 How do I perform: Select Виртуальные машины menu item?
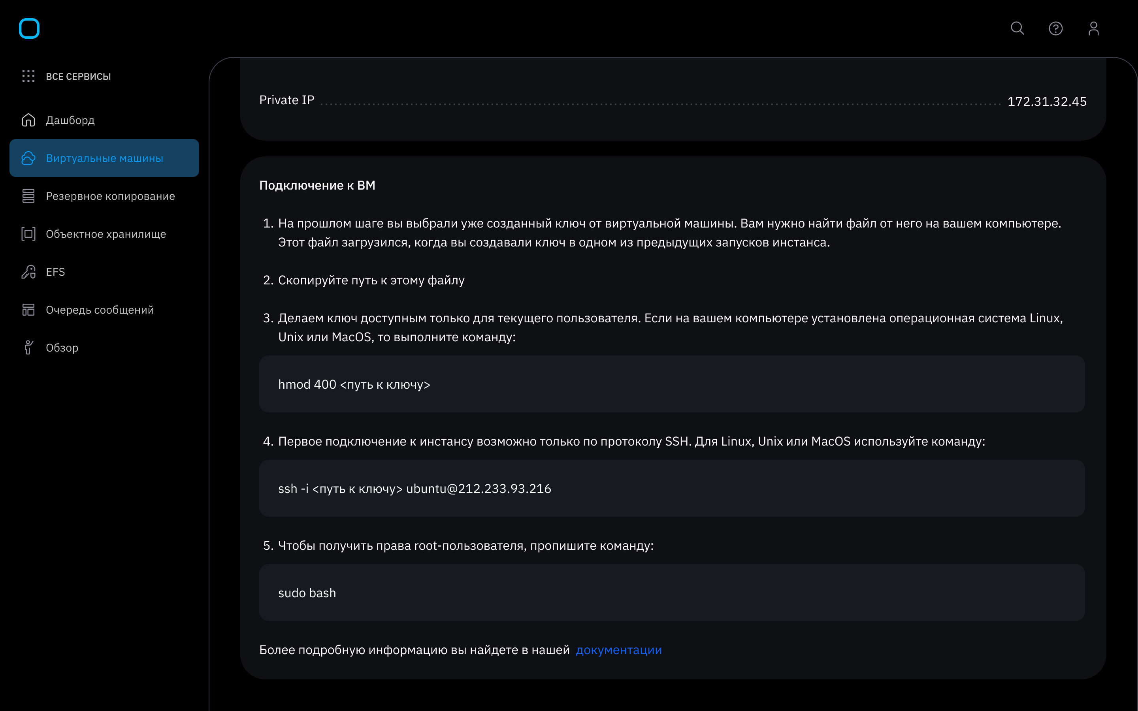tap(104, 158)
